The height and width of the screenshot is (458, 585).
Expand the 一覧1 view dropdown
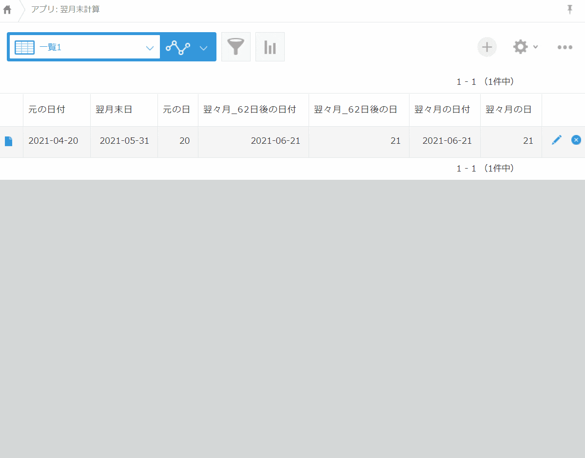150,47
